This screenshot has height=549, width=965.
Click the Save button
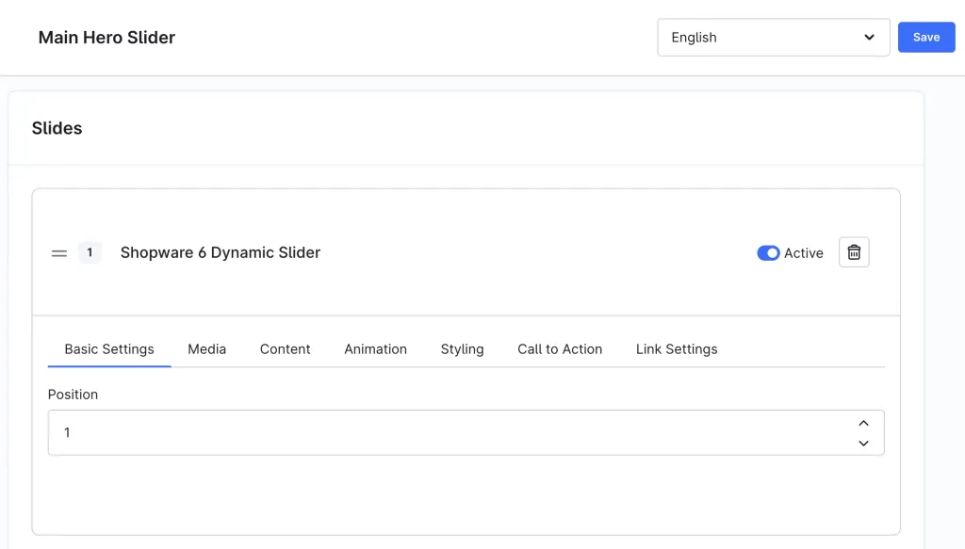point(925,38)
